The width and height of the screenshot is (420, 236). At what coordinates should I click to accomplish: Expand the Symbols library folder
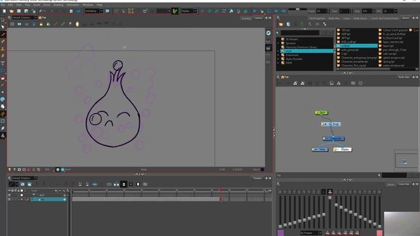(x=278, y=43)
